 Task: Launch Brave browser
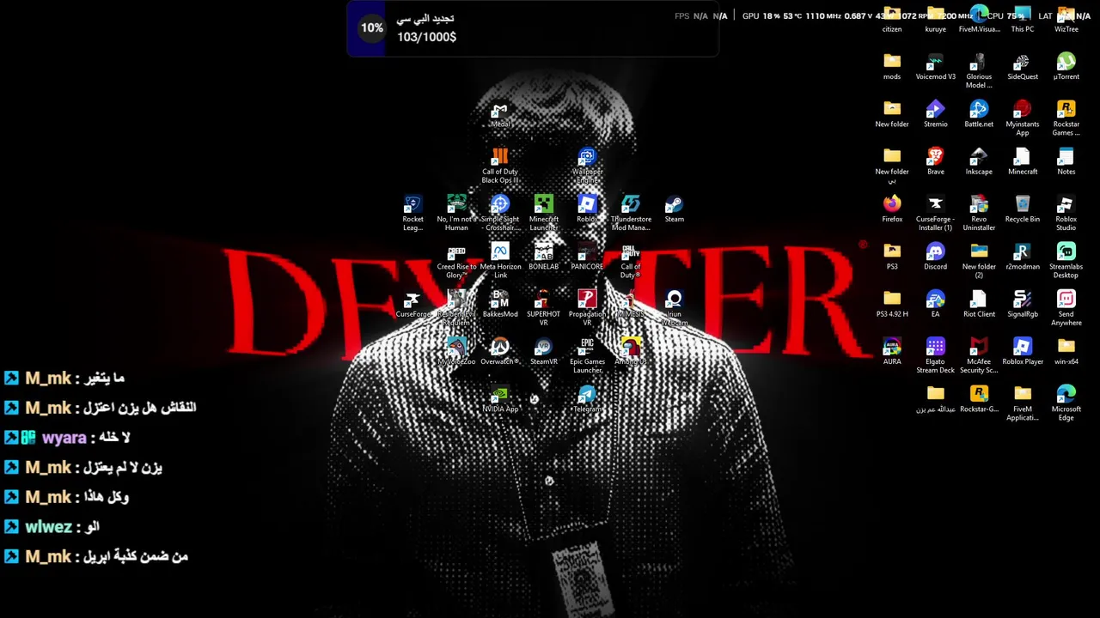935,161
